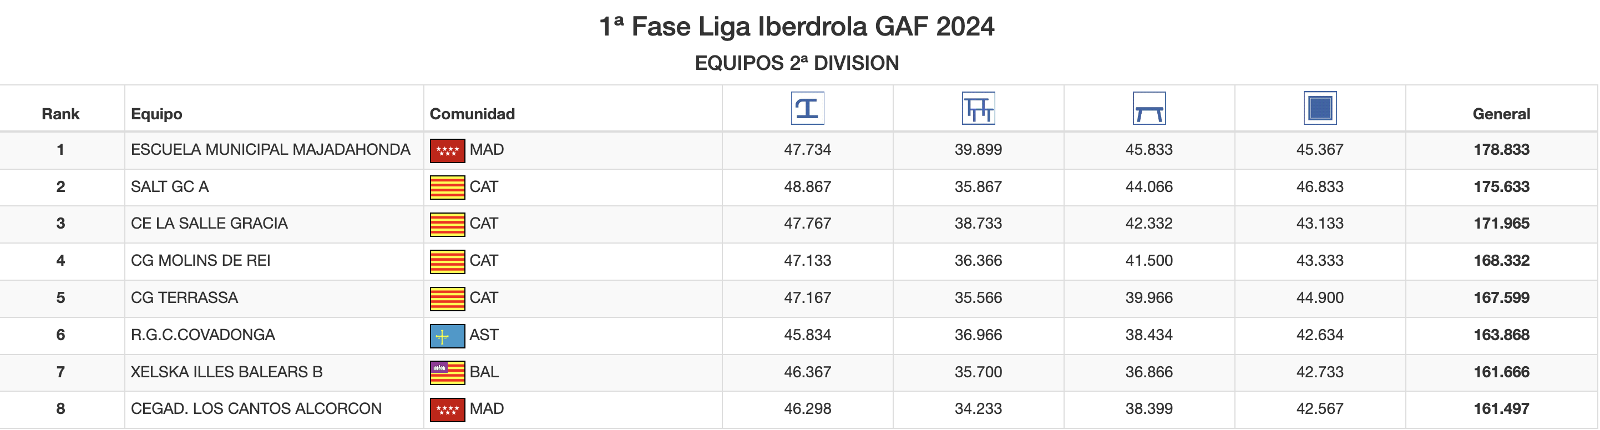Screen dimensions: 1600x430
Task: Click CG TERRASSA team name
Action: pyautogui.click(x=185, y=297)
